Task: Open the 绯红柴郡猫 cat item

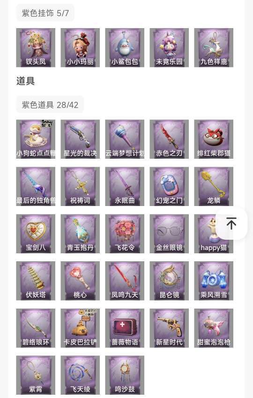Action: tap(214, 140)
